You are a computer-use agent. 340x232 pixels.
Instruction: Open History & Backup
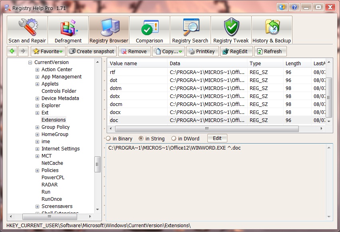coord(272,30)
